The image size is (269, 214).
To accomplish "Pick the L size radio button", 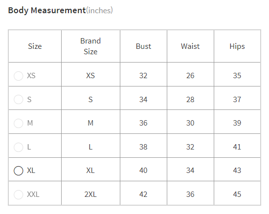I will click(x=19, y=147).
